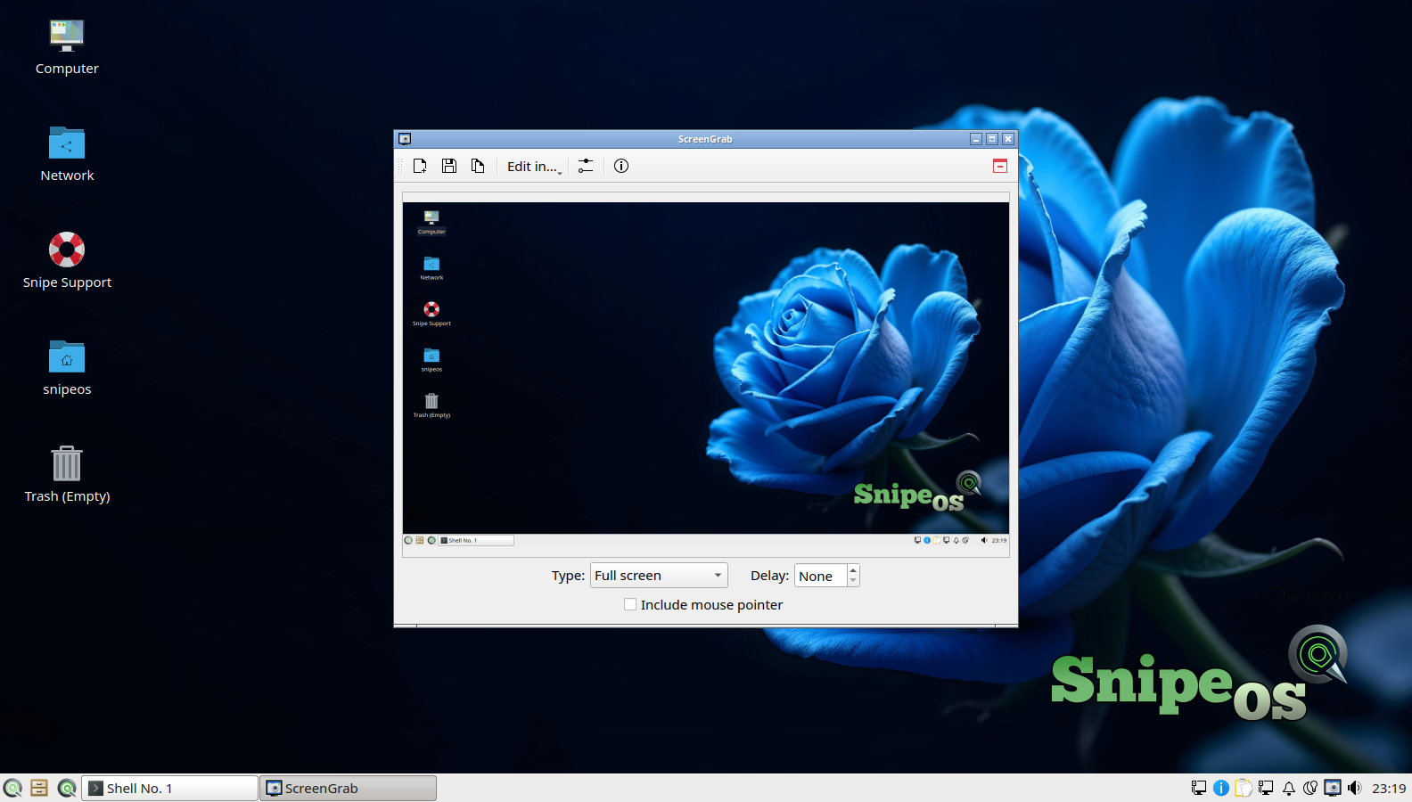Open ScreenGrab options sliders icon

(x=586, y=166)
